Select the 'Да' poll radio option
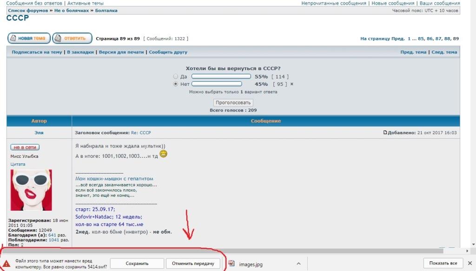The width and height of the screenshot is (476, 271). 175,77
